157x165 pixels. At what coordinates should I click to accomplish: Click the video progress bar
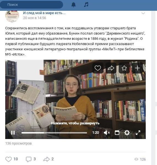[x=54, y=133]
